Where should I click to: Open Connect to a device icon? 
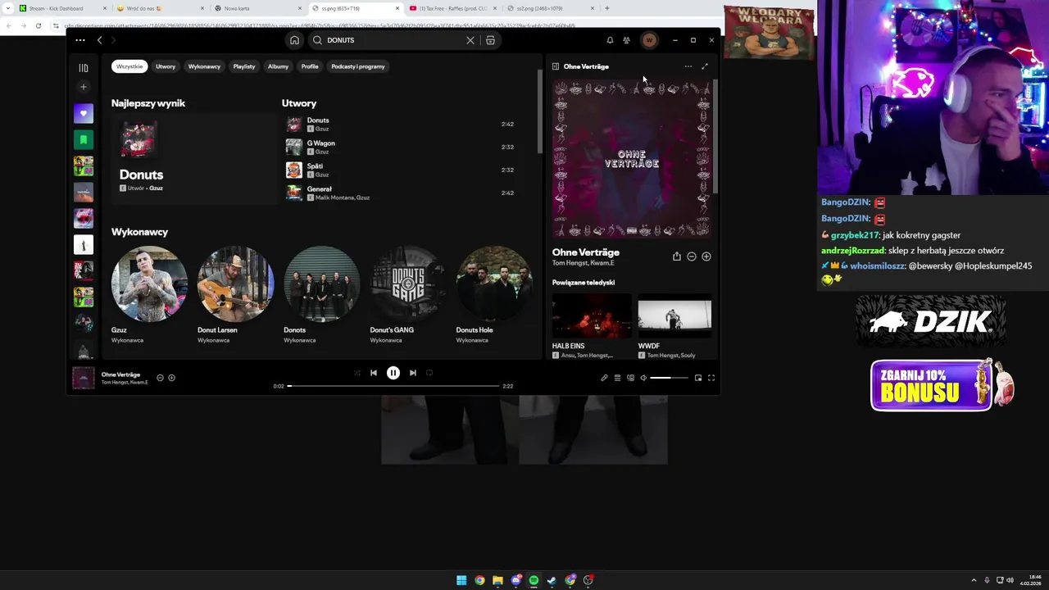click(x=630, y=378)
